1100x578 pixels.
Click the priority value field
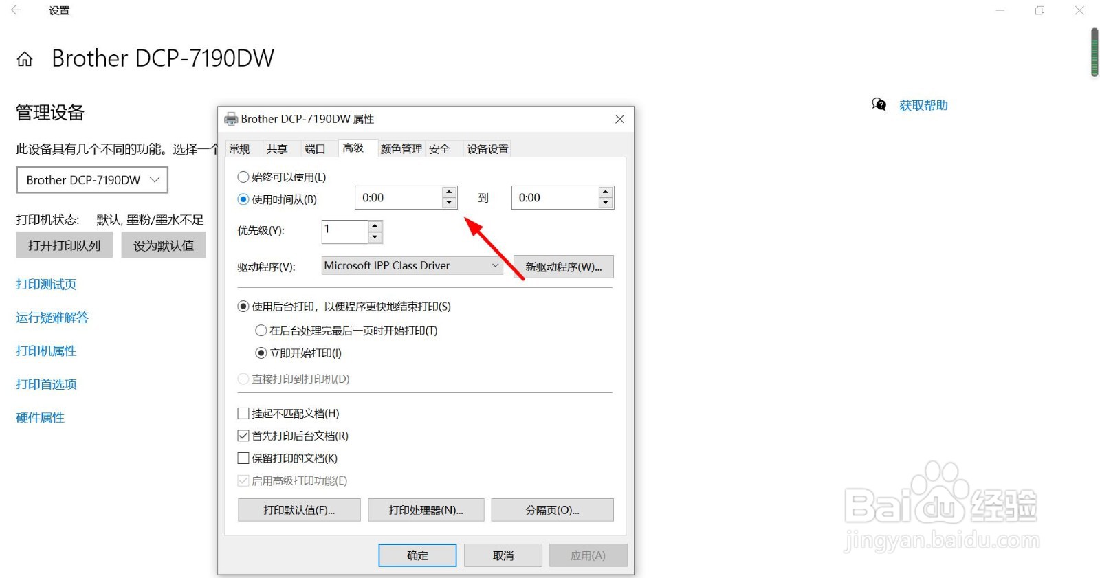click(345, 232)
